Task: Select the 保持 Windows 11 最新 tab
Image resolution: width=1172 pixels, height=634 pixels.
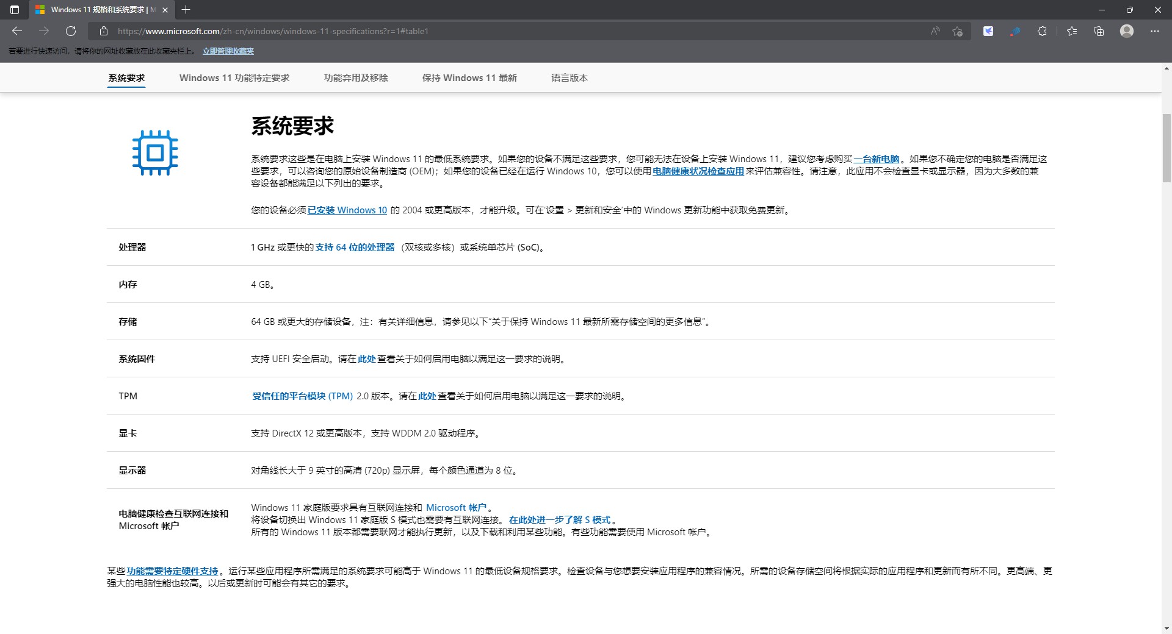Action: pos(469,77)
